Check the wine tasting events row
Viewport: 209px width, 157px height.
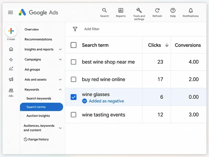pyautogui.click(x=73, y=115)
